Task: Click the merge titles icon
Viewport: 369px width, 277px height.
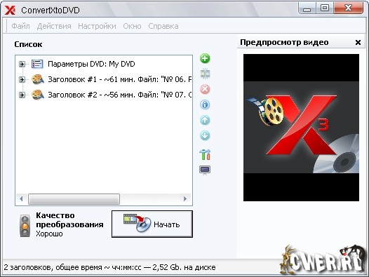Action: coord(205,74)
